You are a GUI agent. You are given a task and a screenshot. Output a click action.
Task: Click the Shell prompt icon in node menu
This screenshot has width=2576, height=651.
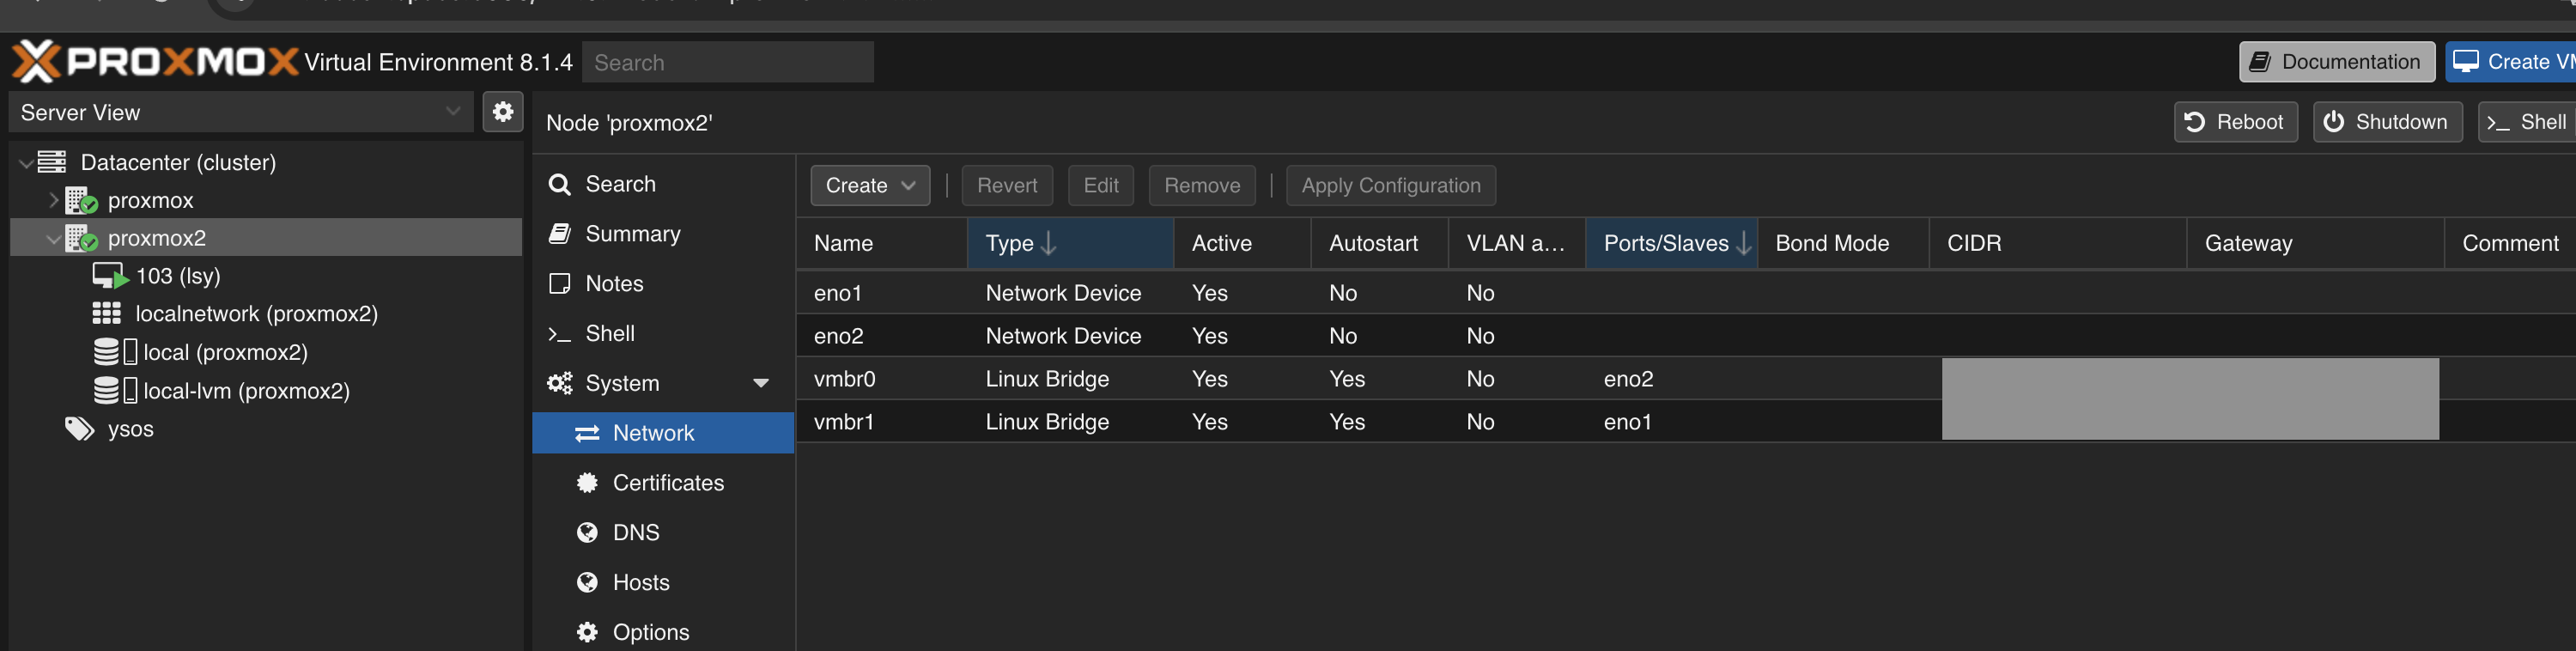click(x=559, y=334)
